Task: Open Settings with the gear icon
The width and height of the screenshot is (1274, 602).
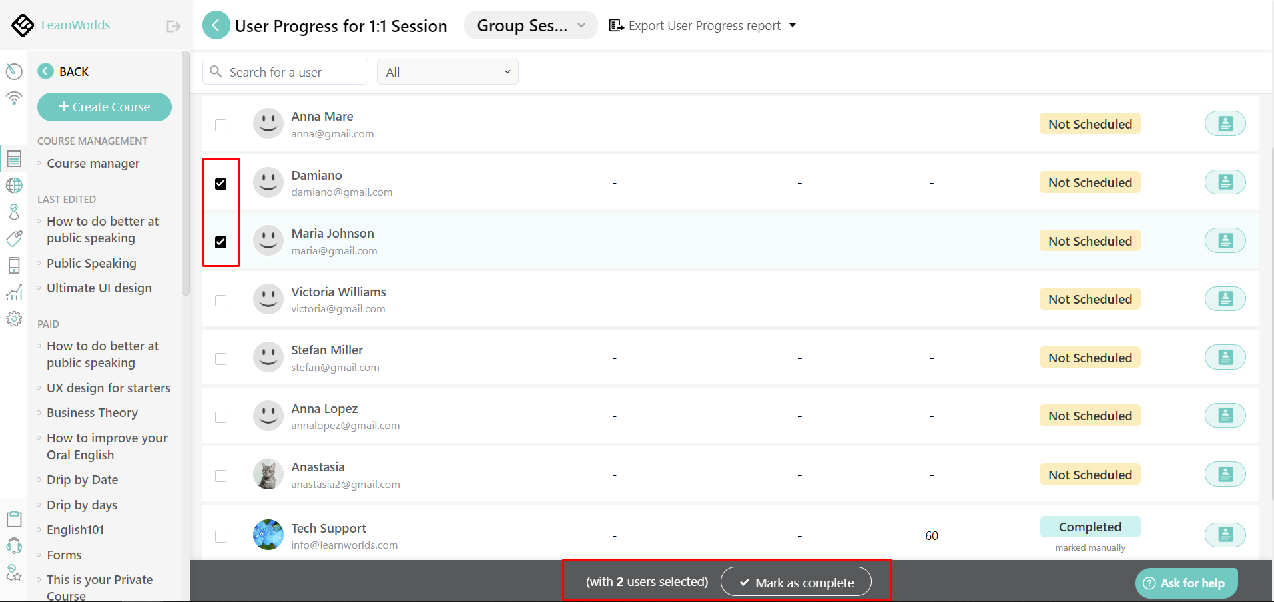Action: [x=14, y=318]
